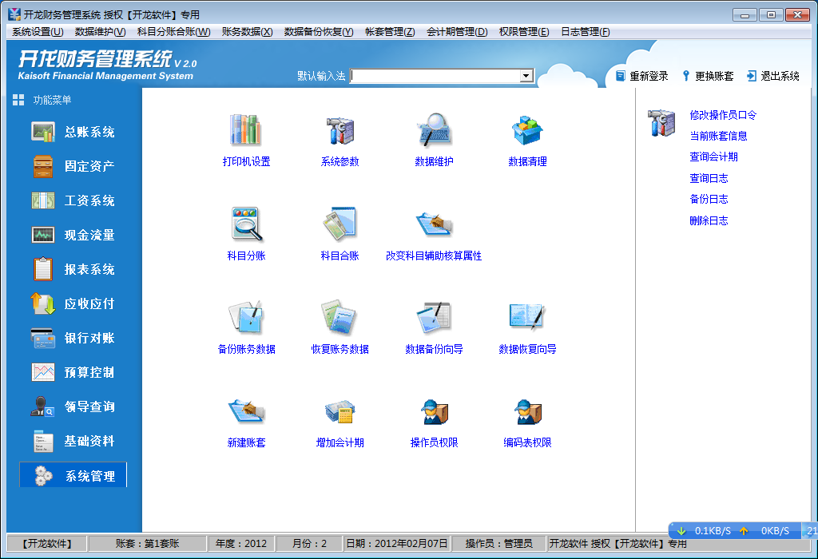The width and height of the screenshot is (818, 559).
Task: Select 预算控制 in the sidebar
Action: click(73, 373)
